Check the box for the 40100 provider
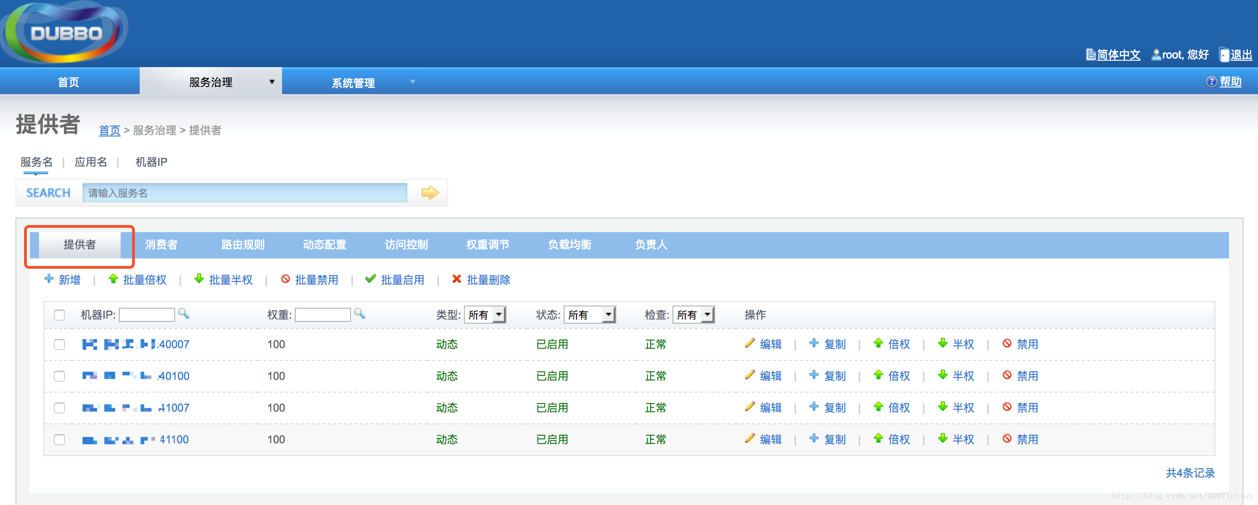The image size is (1258, 505). point(59,376)
